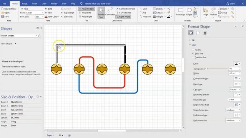
Task: Open the line Color dropdown
Action: (x=237, y=64)
